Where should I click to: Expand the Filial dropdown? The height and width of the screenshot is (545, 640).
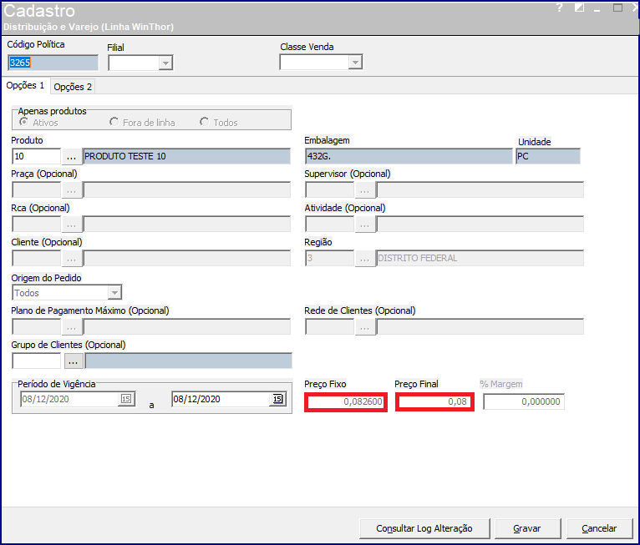pos(165,63)
